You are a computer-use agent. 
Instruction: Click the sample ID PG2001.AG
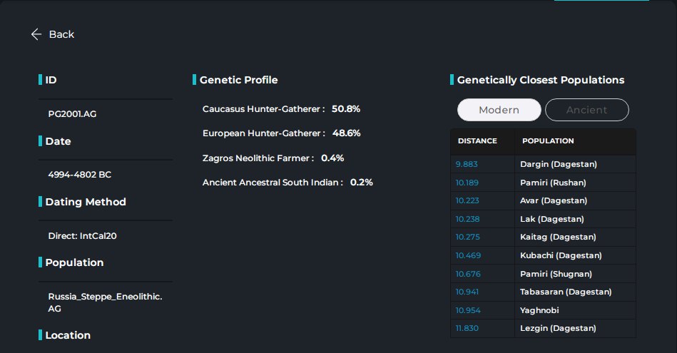pos(72,114)
